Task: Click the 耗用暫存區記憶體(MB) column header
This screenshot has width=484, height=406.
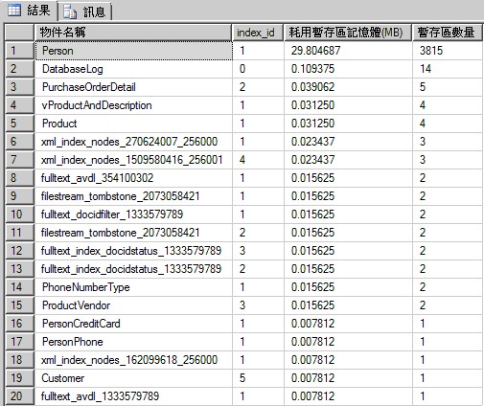Action: (x=348, y=33)
